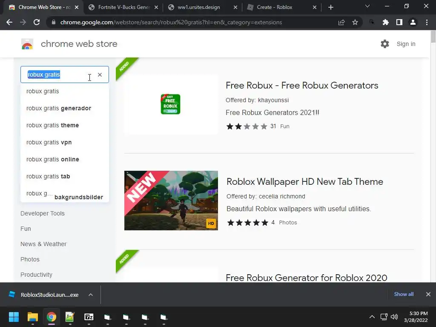
Task: Close the Create - Roblox tab
Action: pos(315,7)
